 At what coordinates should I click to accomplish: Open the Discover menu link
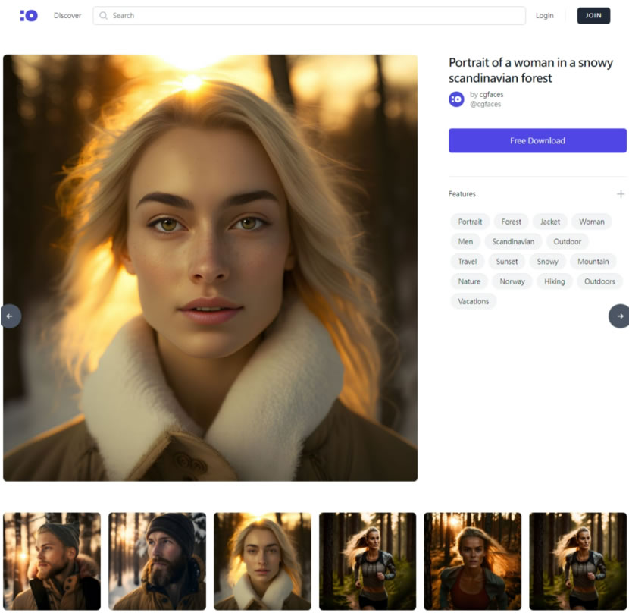pyautogui.click(x=67, y=16)
